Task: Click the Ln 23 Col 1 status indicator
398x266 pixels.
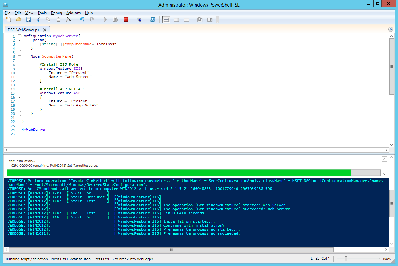Action: [320, 259]
